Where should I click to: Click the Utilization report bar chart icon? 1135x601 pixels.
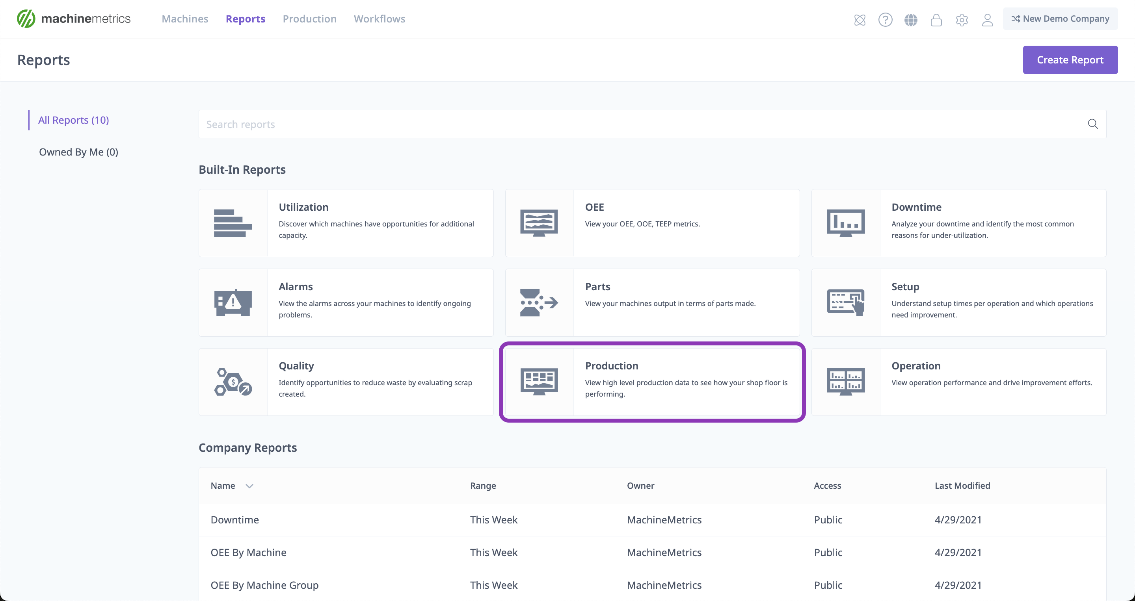[x=233, y=223]
